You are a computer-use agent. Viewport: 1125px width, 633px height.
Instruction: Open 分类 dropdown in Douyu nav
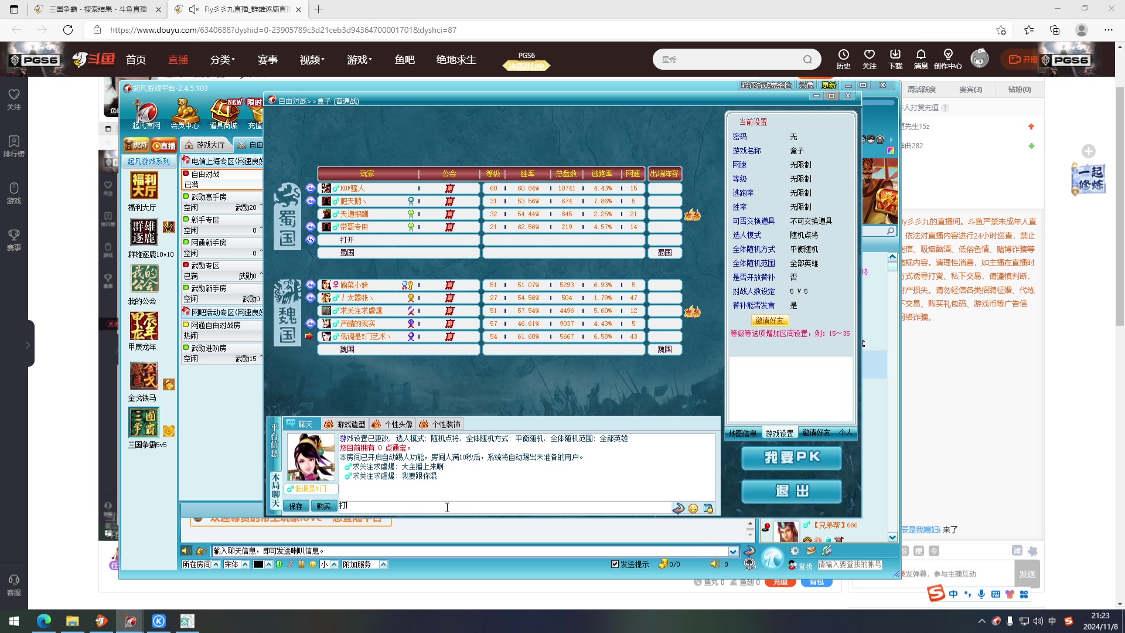point(222,60)
